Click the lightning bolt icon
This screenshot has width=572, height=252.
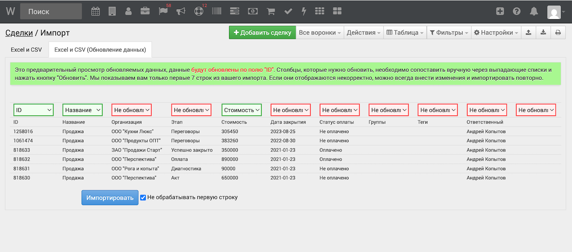click(304, 11)
